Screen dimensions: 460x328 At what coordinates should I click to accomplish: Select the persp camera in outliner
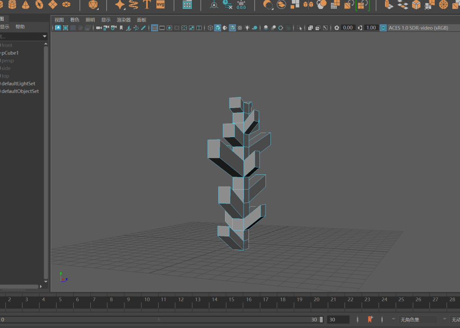pos(8,61)
